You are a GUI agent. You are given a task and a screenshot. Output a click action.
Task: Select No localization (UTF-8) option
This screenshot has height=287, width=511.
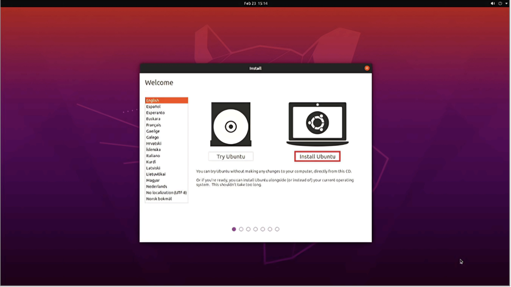pyautogui.click(x=166, y=192)
